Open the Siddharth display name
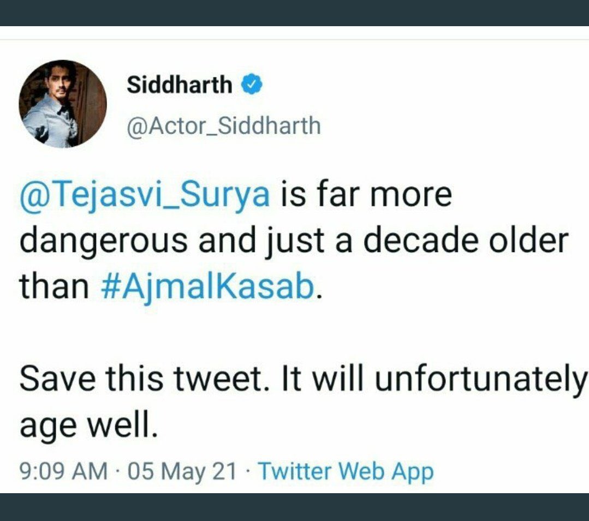 point(179,85)
